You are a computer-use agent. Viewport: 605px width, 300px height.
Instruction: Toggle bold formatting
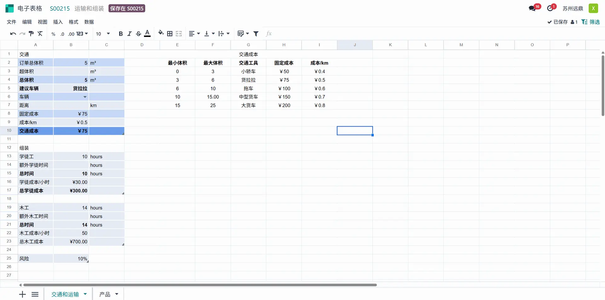point(120,34)
